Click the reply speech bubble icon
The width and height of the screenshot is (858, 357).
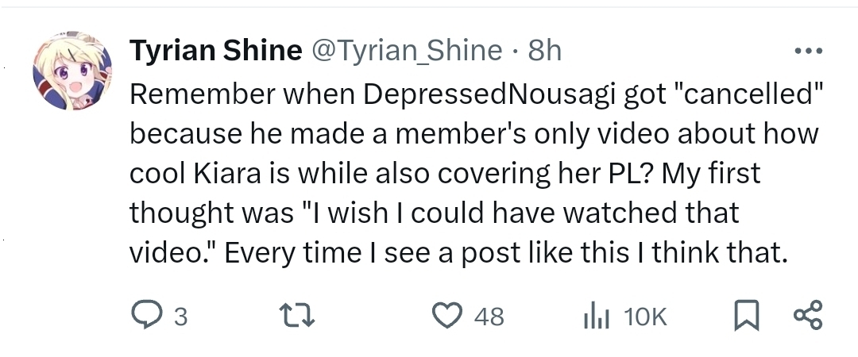[x=146, y=317]
